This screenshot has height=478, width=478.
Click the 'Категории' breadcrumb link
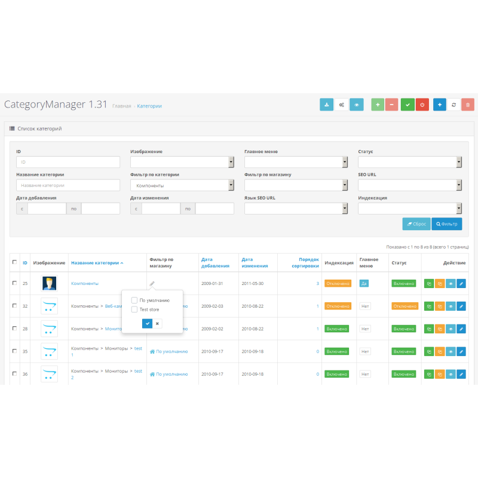[x=149, y=106]
